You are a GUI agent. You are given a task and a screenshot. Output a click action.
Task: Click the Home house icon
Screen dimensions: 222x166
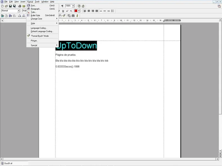click(83, 6)
